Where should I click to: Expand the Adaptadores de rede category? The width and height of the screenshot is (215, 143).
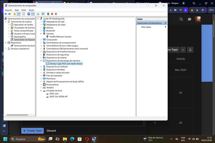[x=41, y=22]
